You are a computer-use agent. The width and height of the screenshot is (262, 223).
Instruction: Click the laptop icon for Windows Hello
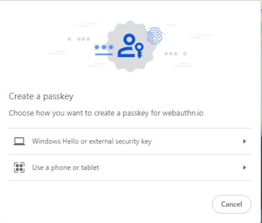click(19, 141)
